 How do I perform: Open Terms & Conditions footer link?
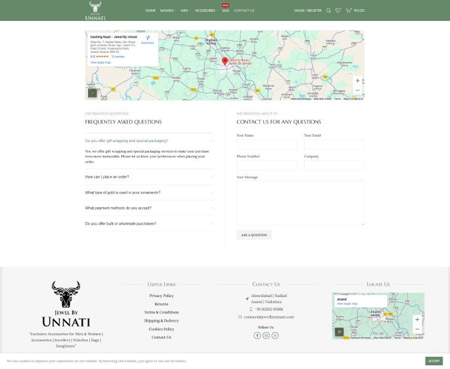point(161,312)
